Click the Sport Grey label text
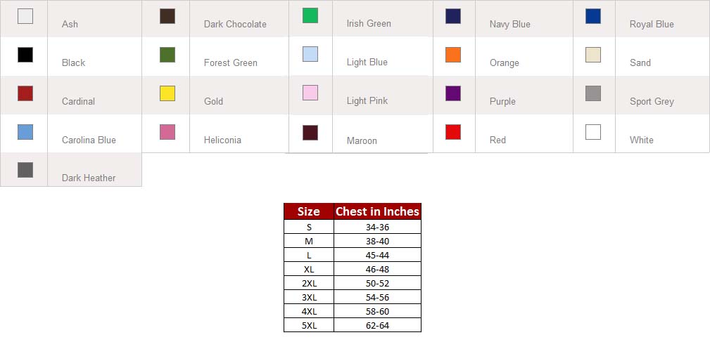 (652, 101)
